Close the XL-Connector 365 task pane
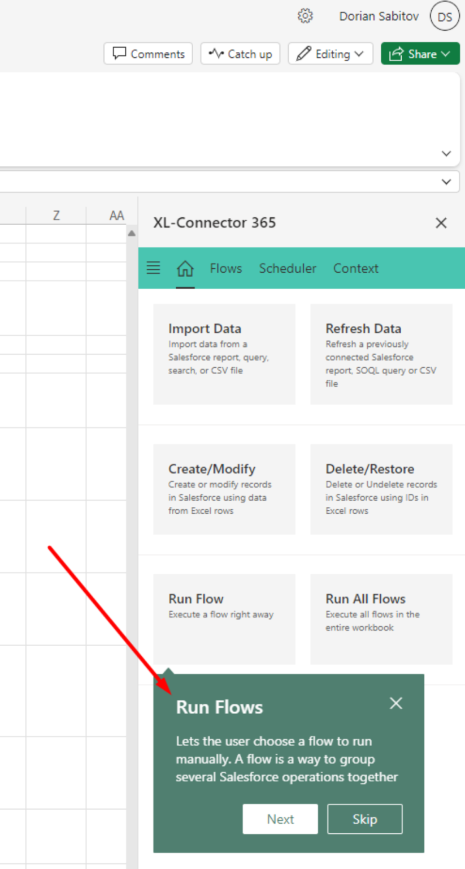 pos(441,223)
